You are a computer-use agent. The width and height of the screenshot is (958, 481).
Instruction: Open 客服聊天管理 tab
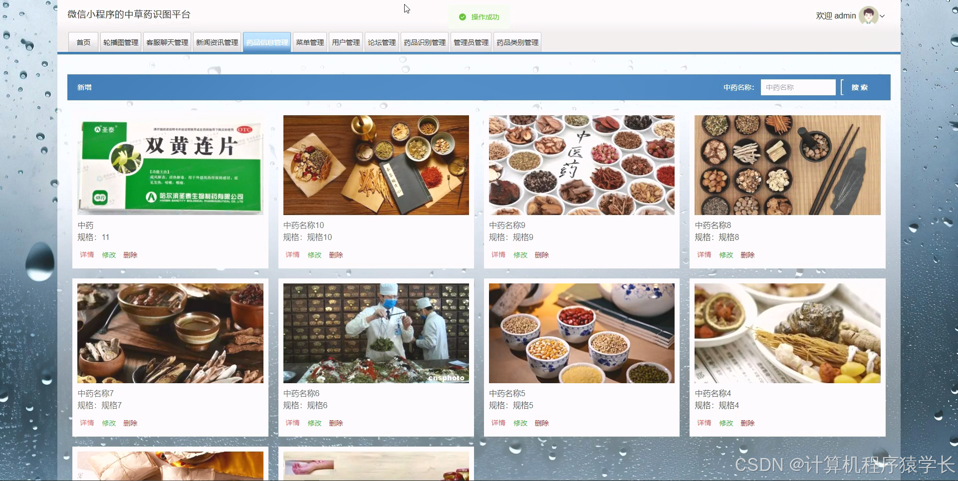[x=167, y=42]
